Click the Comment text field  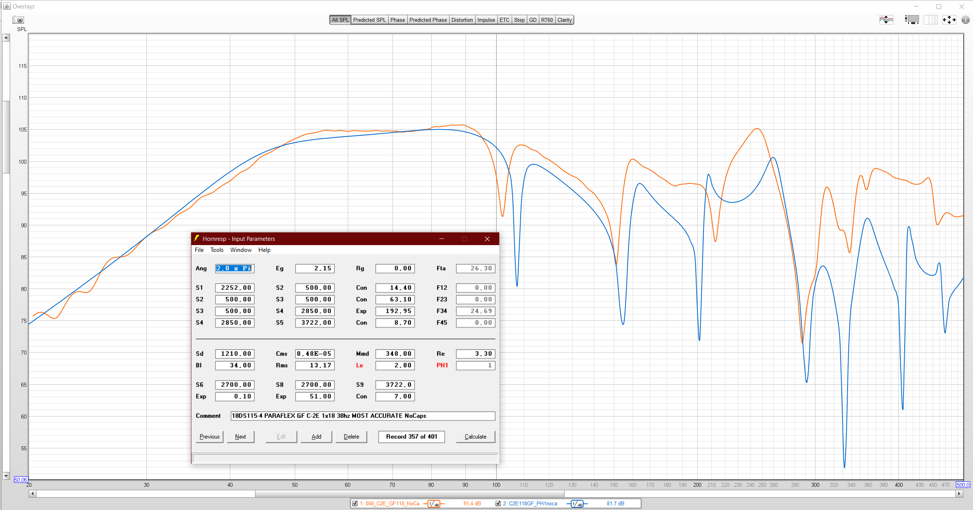363,416
